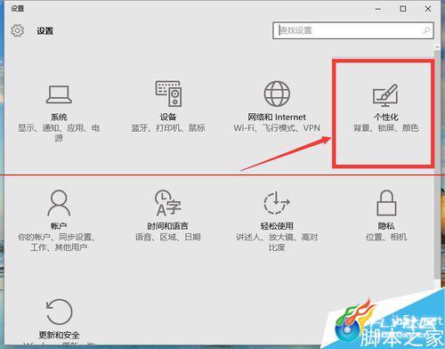Click the 网络和 Internet label text
Image resolution: width=445 pixels, height=349 pixels.
[277, 117]
